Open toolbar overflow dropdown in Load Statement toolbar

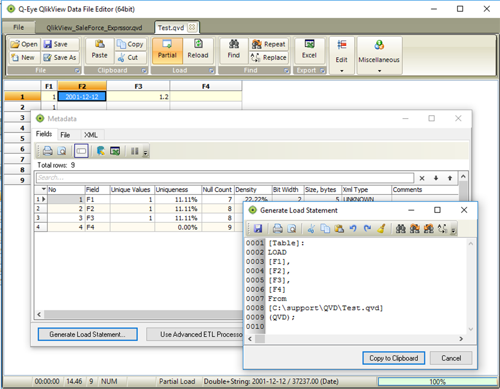[x=453, y=231]
